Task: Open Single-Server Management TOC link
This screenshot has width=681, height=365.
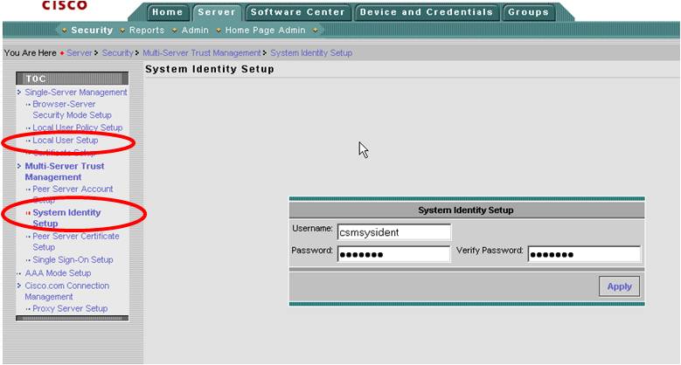Action: [x=75, y=92]
